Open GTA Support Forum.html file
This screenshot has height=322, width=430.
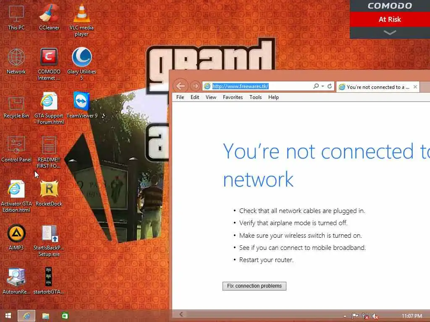pos(49,109)
